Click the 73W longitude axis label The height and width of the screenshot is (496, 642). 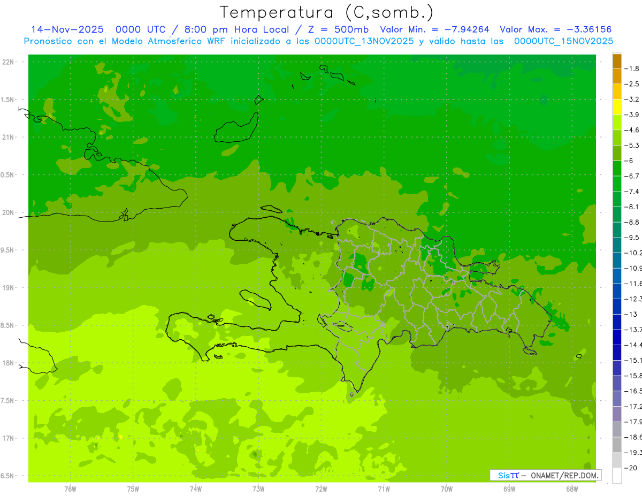pos(258,489)
